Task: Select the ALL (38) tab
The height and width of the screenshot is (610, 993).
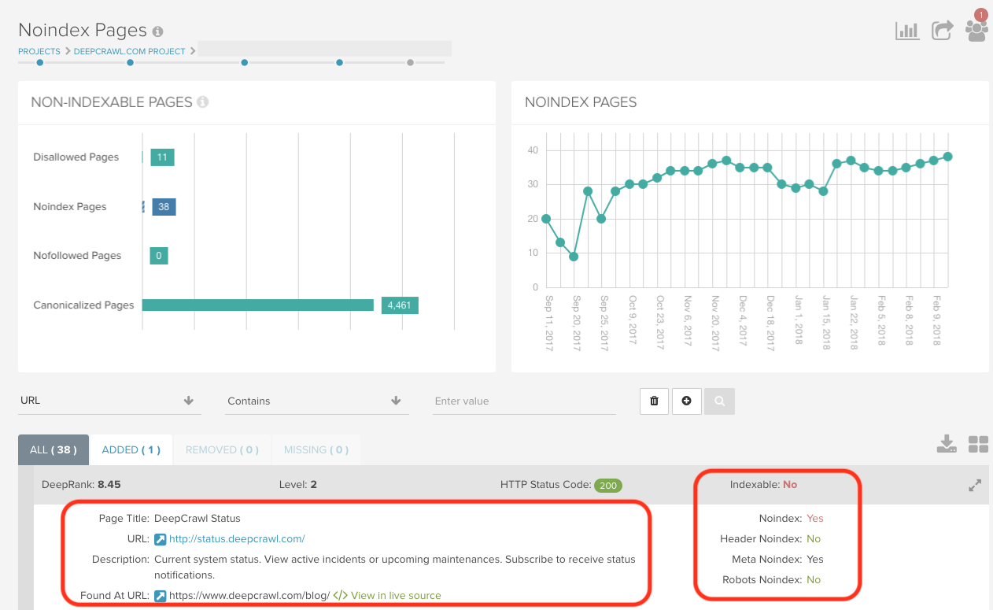Action: coord(54,450)
